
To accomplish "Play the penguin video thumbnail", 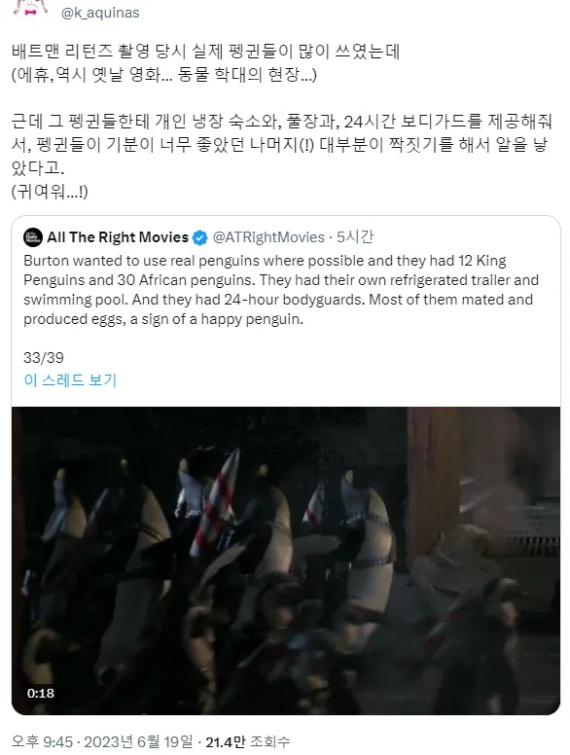I will pos(285,560).
